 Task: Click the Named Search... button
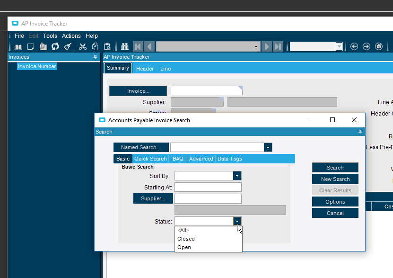(141, 147)
